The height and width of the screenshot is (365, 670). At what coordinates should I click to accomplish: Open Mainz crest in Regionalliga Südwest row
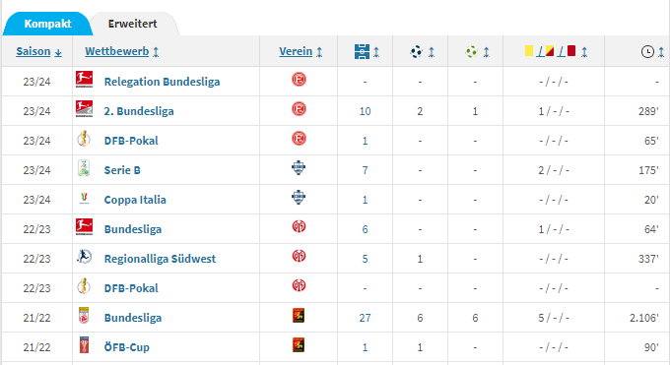click(x=299, y=257)
